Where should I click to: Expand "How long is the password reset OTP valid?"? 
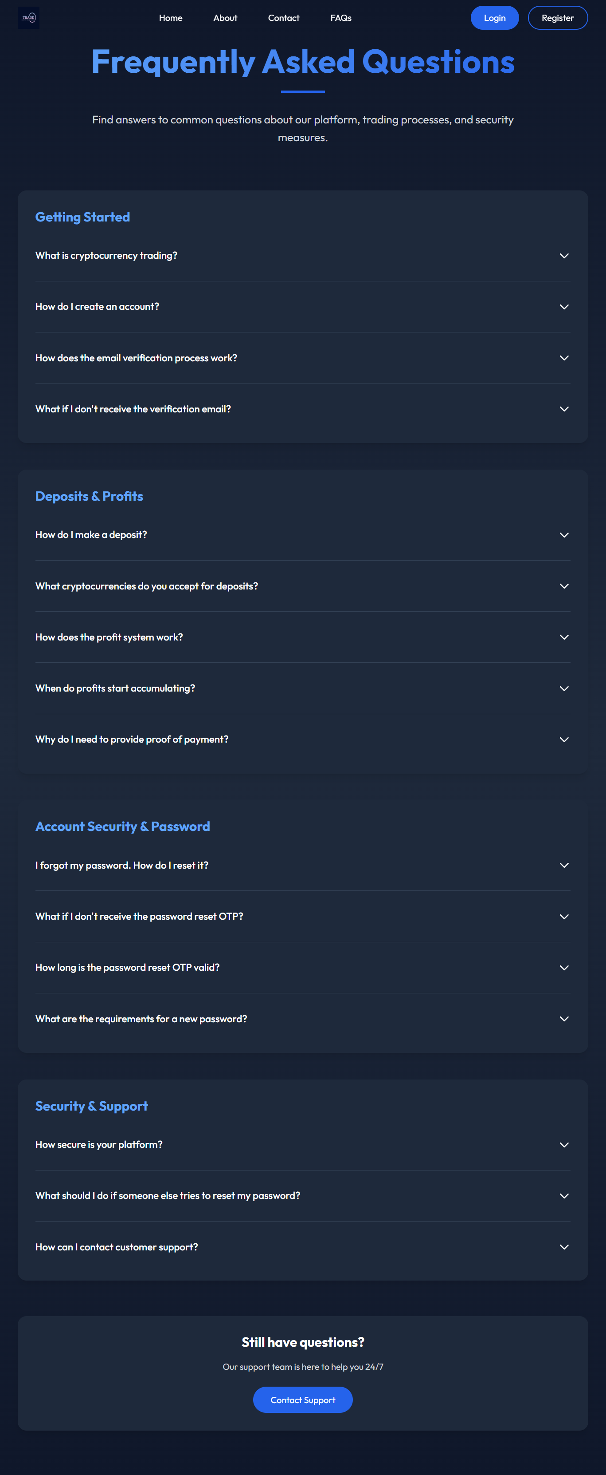pyautogui.click(x=128, y=968)
